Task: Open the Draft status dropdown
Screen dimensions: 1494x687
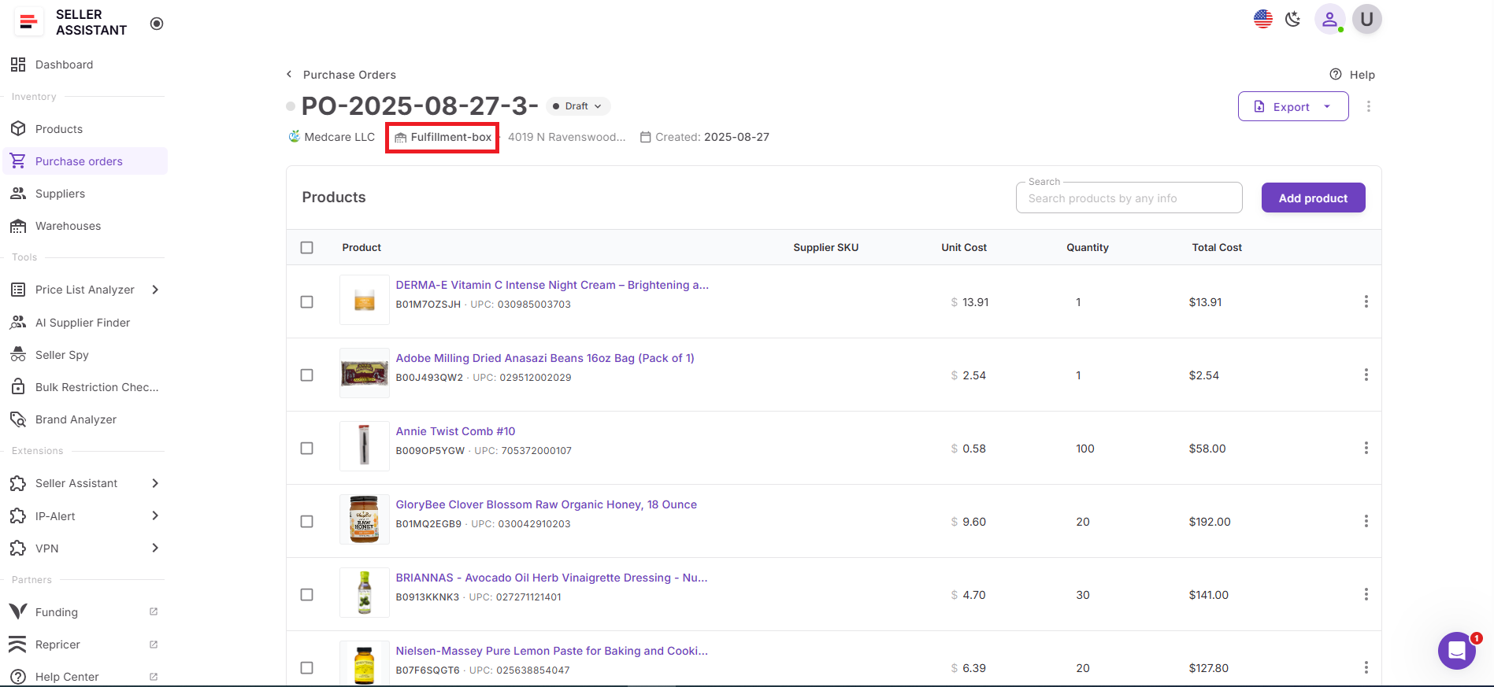Action: pos(578,106)
